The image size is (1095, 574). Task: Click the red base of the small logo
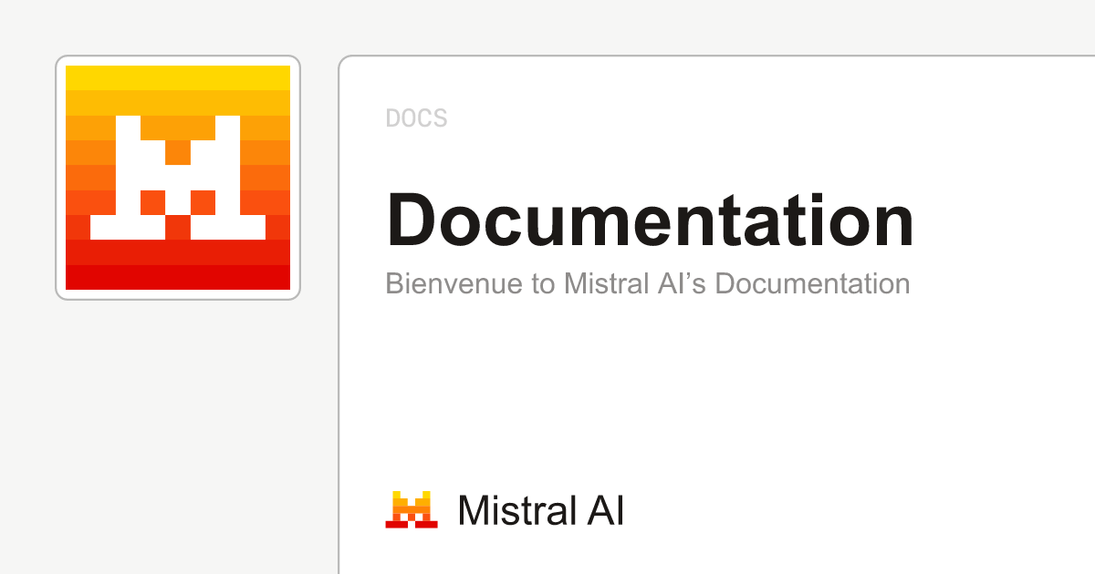[412, 524]
